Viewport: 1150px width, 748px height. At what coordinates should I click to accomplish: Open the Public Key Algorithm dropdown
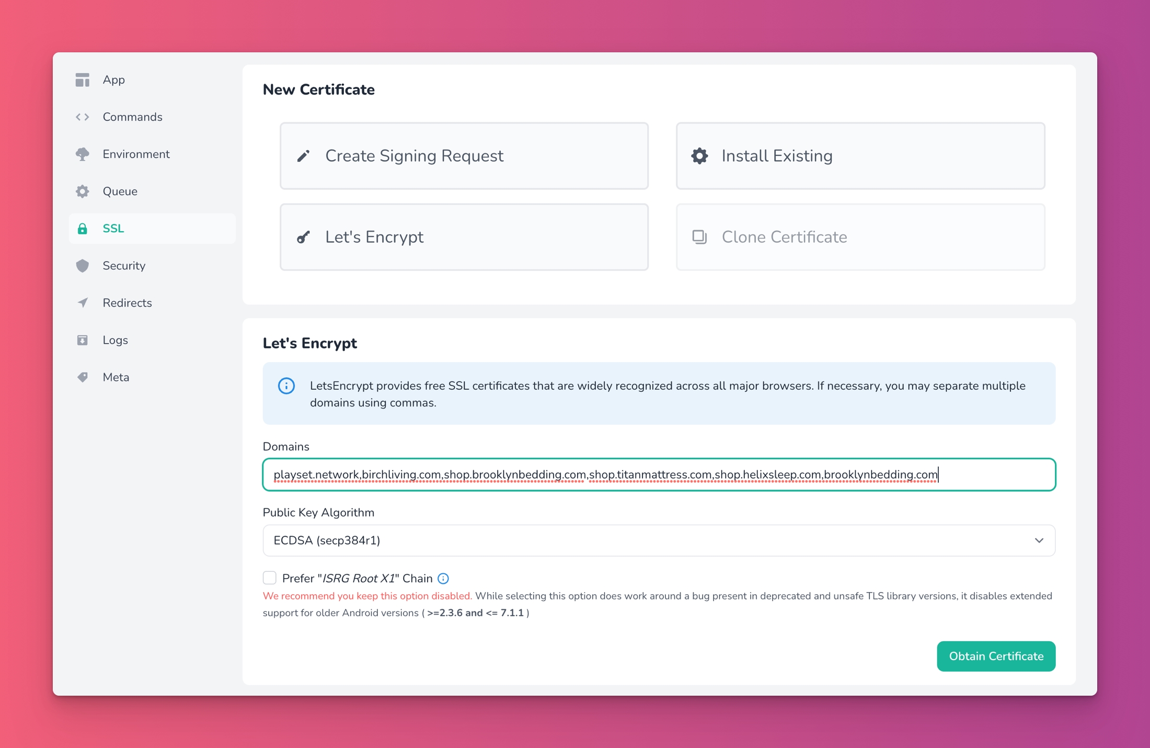(659, 540)
